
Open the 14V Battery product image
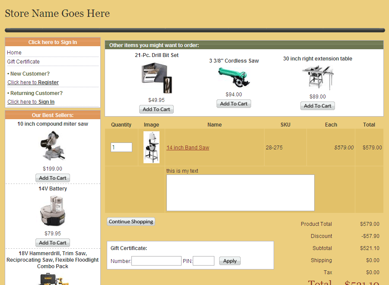[x=53, y=211]
